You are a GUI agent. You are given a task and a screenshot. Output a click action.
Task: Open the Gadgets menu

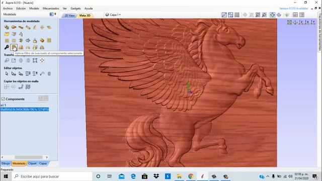[x=75, y=9]
